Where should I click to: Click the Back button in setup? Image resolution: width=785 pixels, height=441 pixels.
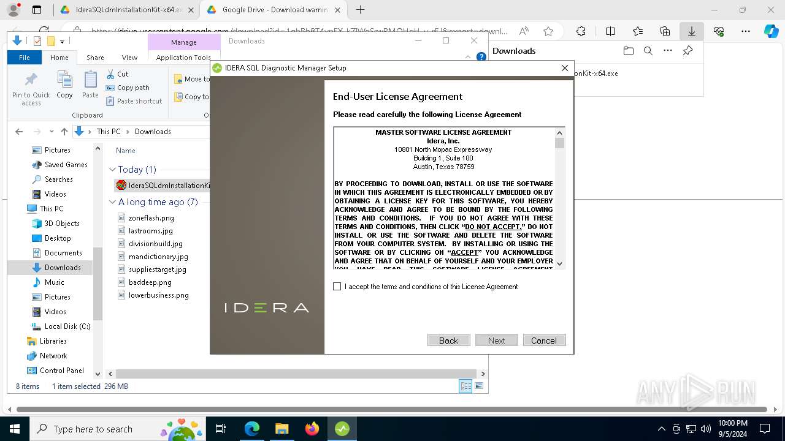(x=448, y=341)
